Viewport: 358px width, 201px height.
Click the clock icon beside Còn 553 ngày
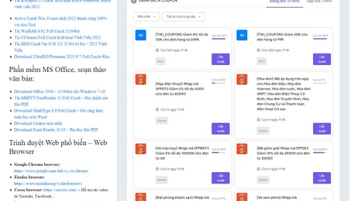157,50
